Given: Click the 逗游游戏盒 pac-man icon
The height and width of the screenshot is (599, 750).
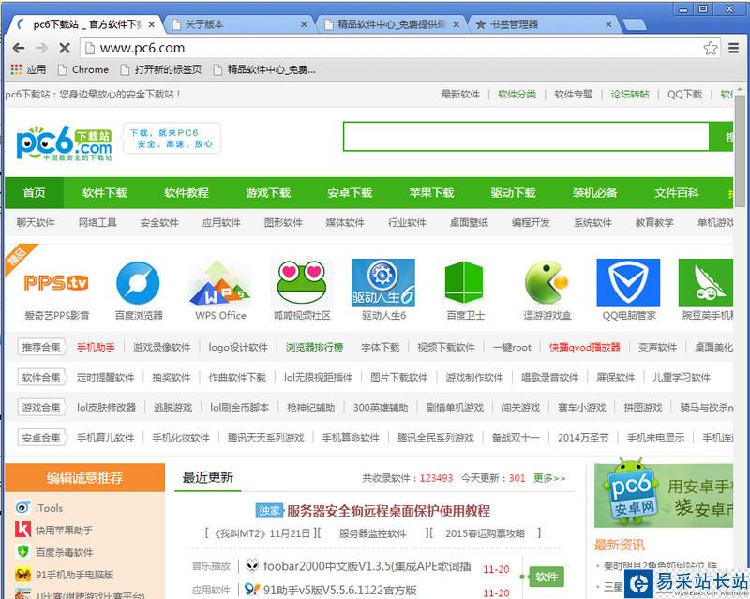Looking at the screenshot, I should [x=547, y=282].
